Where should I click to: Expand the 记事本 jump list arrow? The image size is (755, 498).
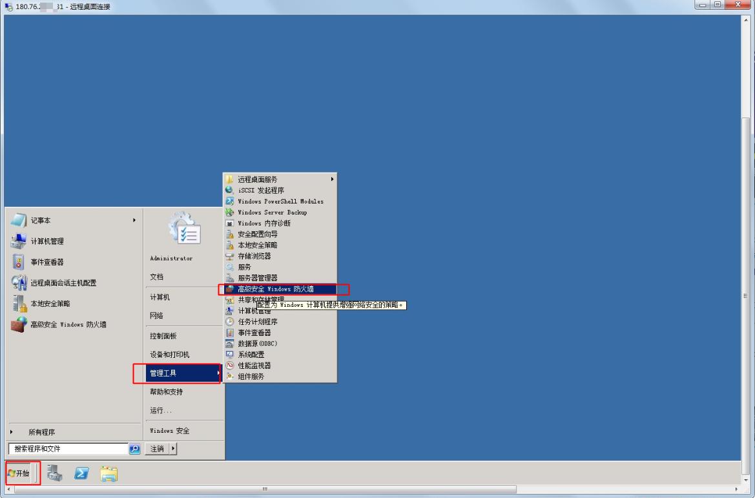(x=134, y=220)
